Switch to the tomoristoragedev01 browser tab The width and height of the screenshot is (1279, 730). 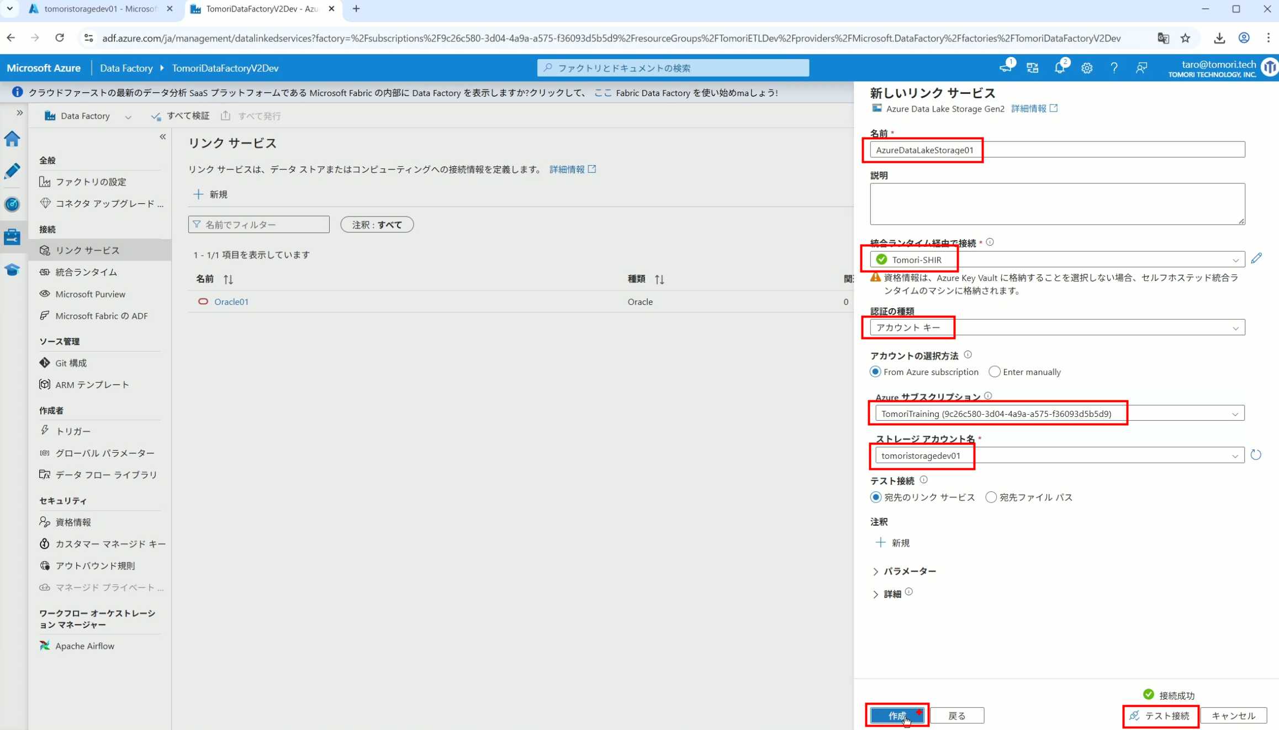coord(99,9)
